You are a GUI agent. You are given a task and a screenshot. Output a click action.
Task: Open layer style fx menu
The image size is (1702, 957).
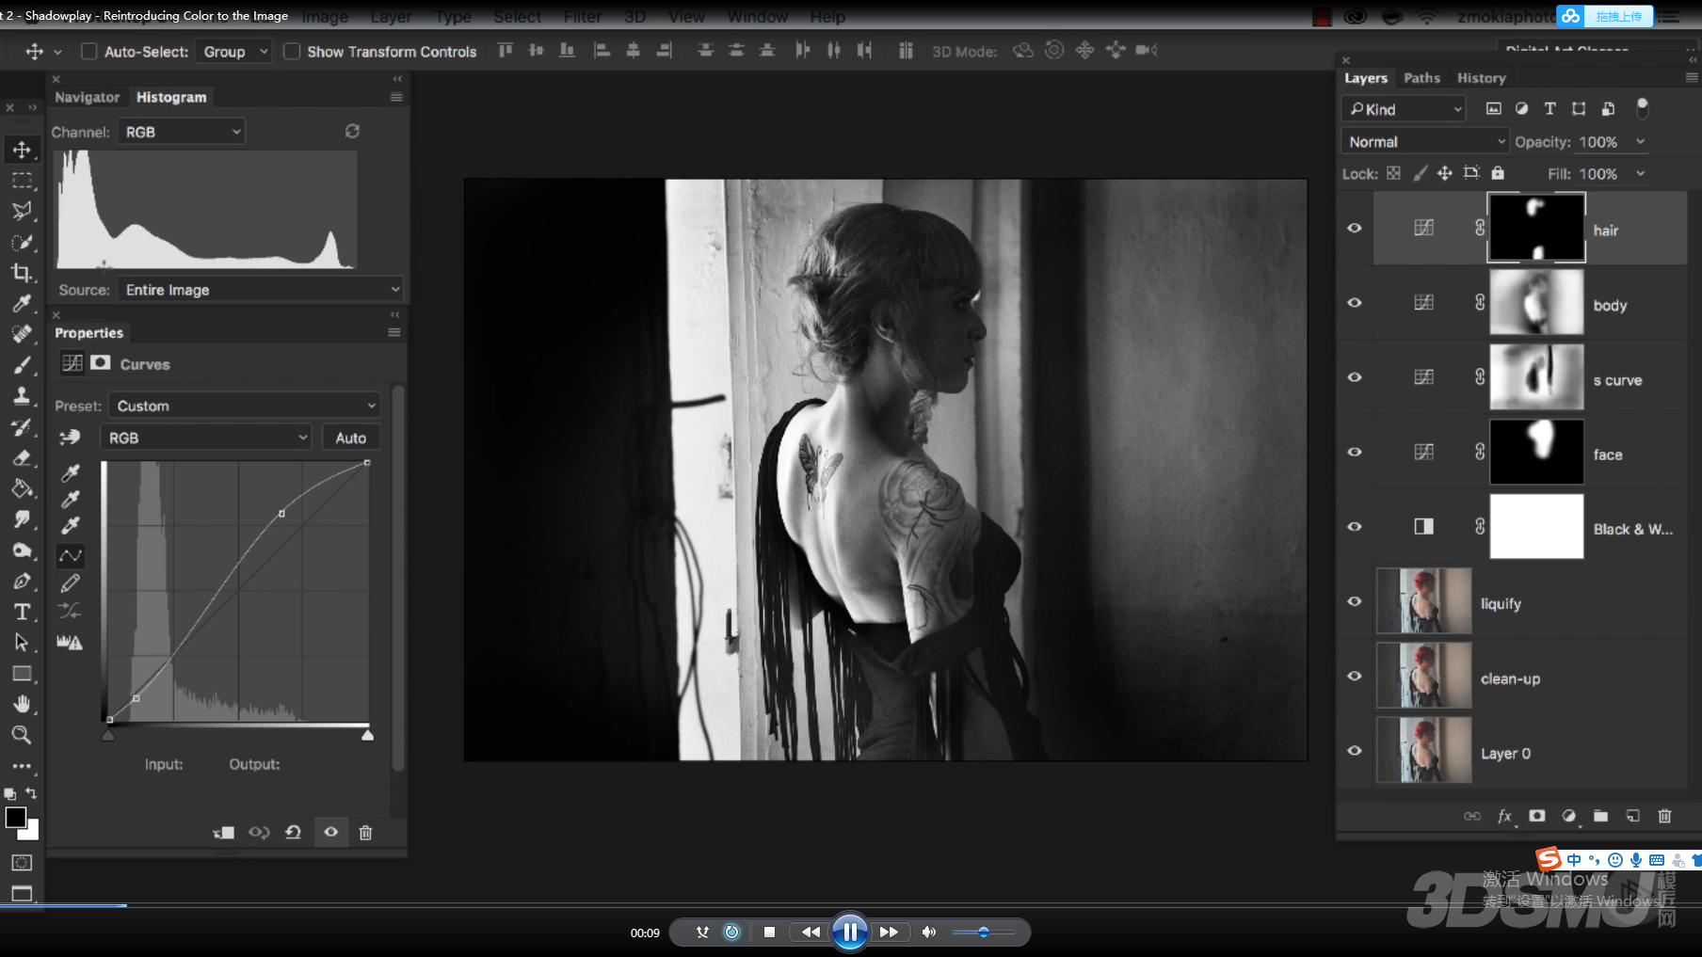click(1504, 816)
